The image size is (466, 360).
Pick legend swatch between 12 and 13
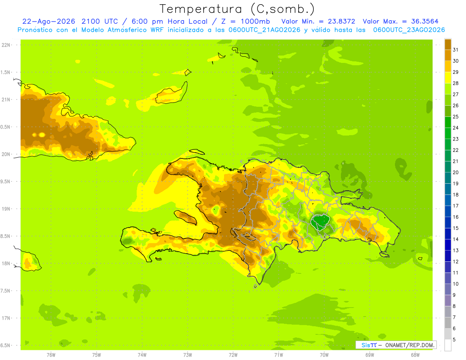[x=448, y=256]
